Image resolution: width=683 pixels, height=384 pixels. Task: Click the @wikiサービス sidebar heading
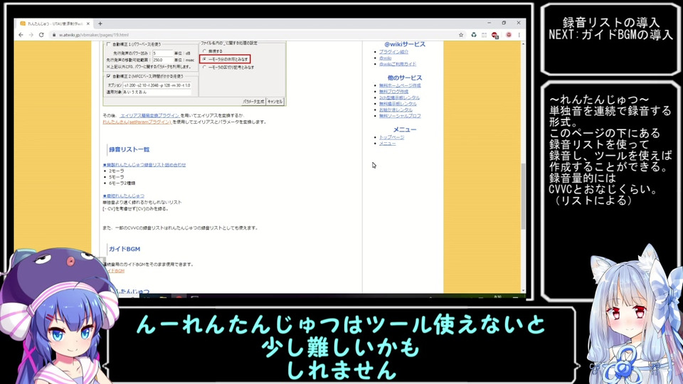(x=405, y=44)
